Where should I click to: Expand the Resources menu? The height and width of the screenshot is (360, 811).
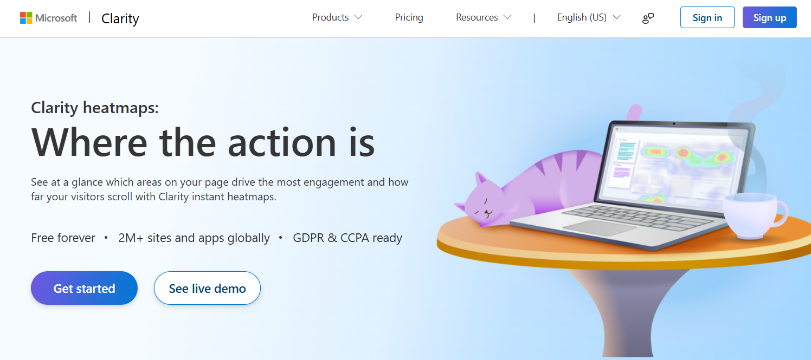tap(484, 17)
